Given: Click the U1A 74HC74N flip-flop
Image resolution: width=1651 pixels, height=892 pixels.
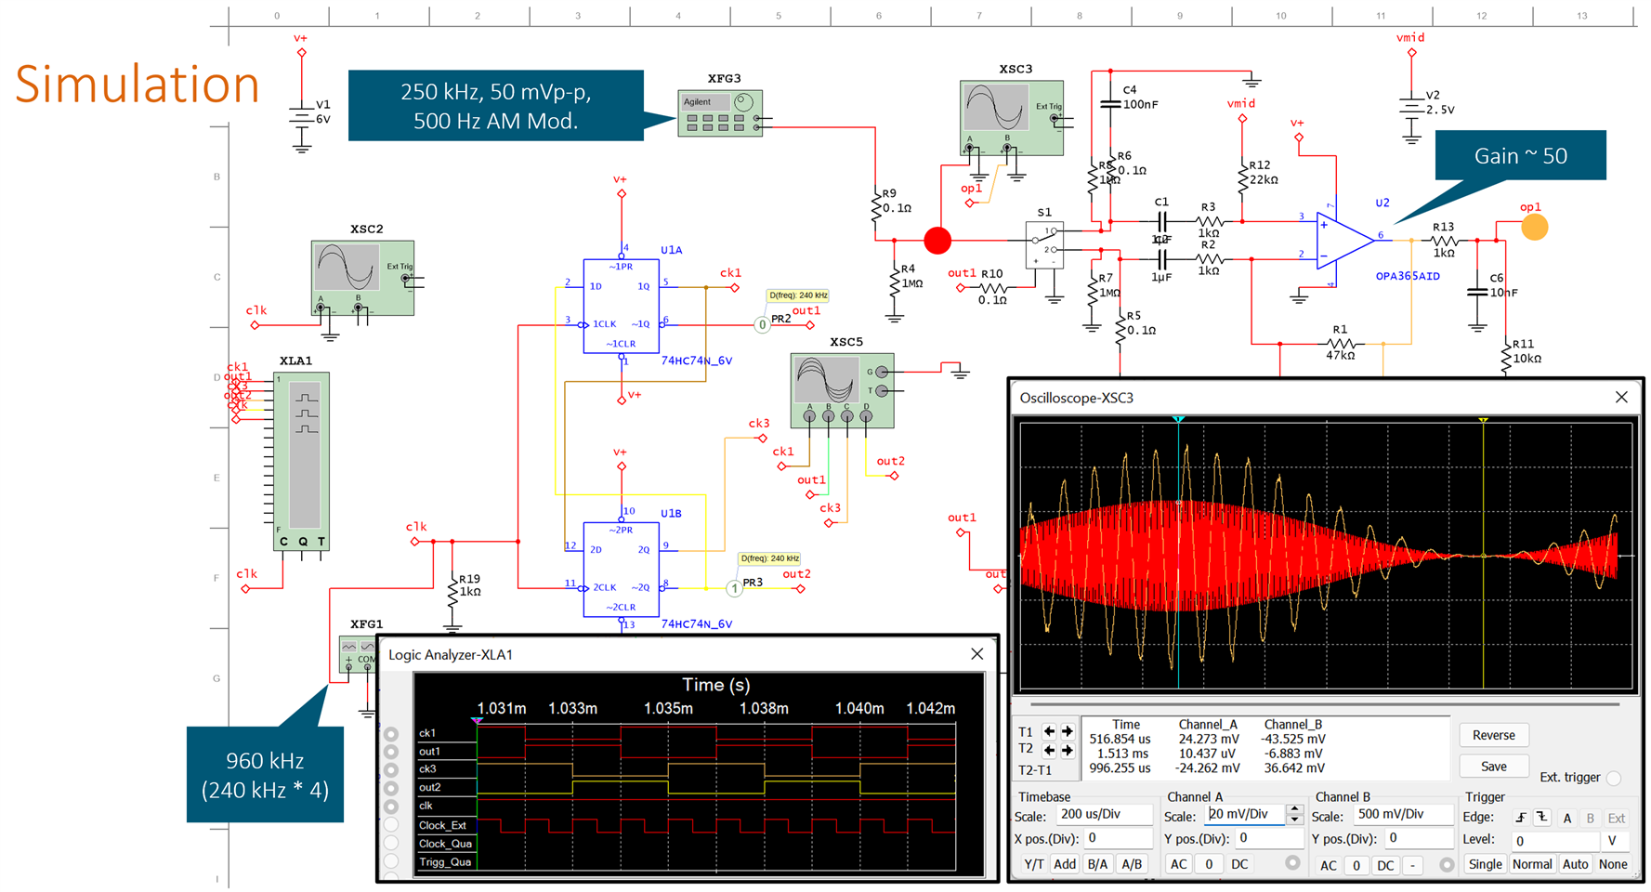Looking at the screenshot, I should tap(621, 306).
